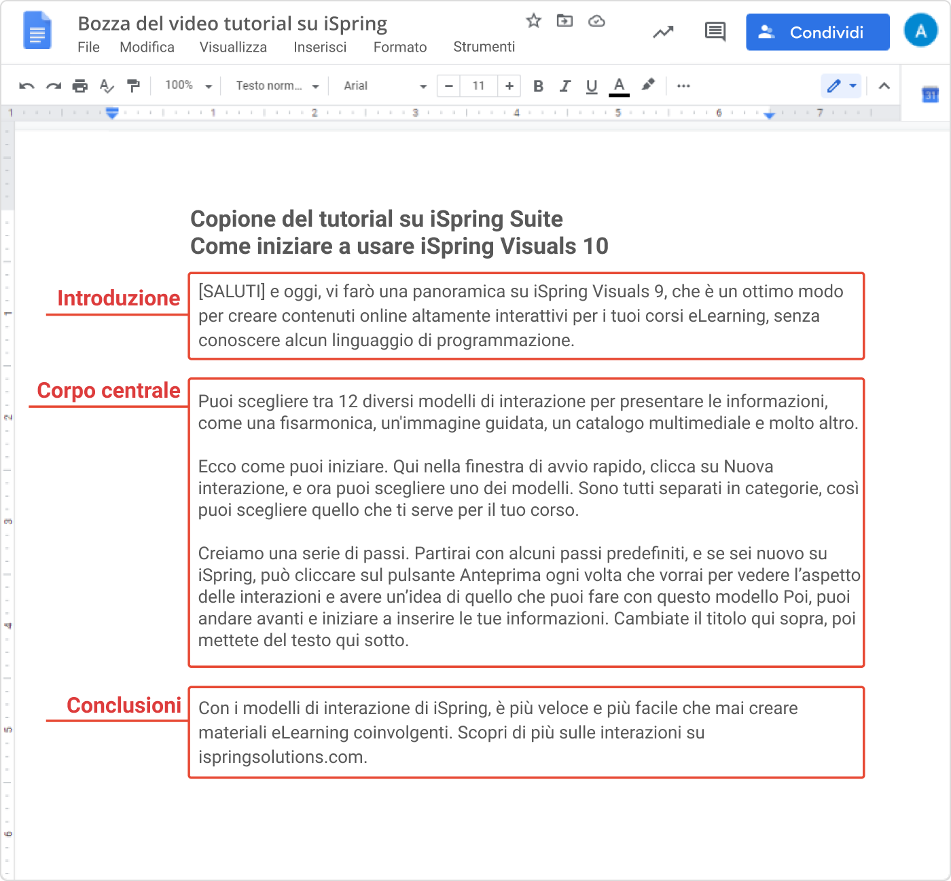Show more toolbar options
This screenshot has height=881, width=951.
tap(683, 86)
